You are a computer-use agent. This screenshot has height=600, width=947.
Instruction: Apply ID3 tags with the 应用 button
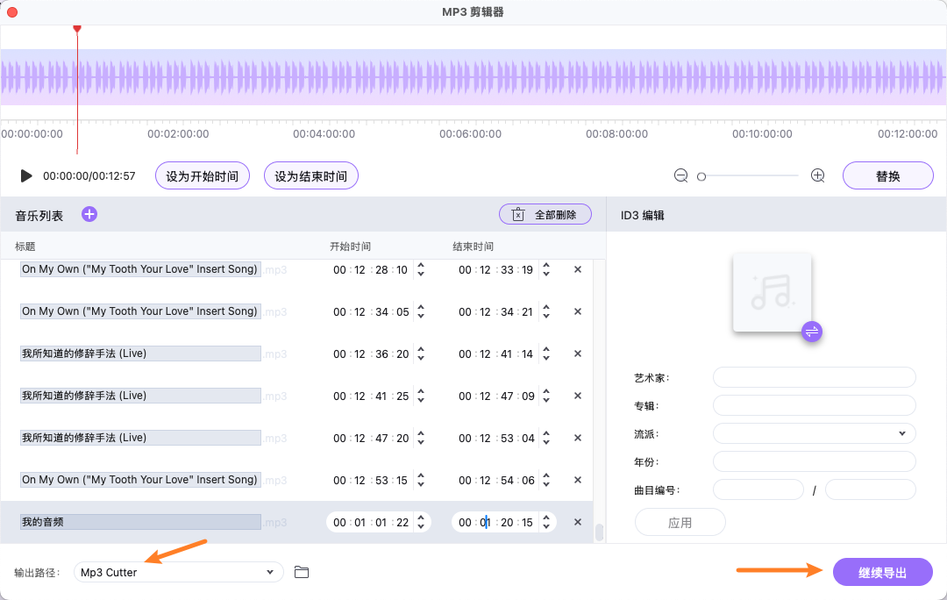680,521
